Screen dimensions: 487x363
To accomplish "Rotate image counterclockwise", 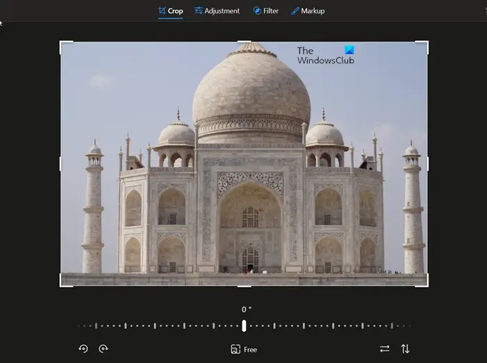I will tap(83, 348).
